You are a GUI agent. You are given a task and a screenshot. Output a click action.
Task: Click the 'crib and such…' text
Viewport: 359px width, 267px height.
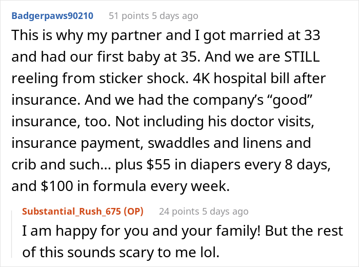tap(62, 164)
